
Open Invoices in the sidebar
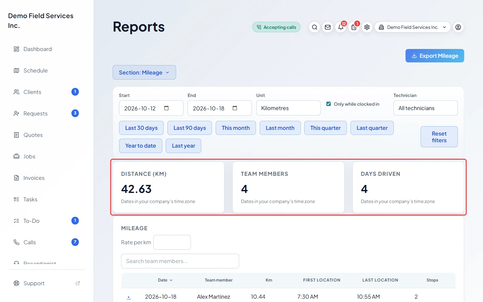[x=47, y=178]
